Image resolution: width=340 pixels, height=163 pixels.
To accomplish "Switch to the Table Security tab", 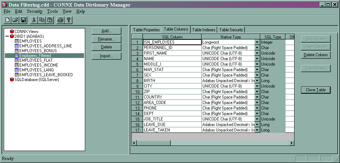I will [231, 30].
